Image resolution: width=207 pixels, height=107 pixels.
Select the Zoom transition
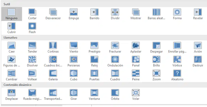(x=156, y=75)
